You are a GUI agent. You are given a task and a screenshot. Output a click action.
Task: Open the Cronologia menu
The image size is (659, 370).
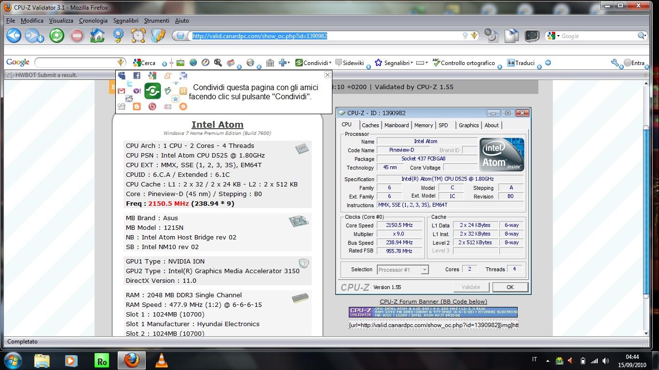(x=93, y=21)
